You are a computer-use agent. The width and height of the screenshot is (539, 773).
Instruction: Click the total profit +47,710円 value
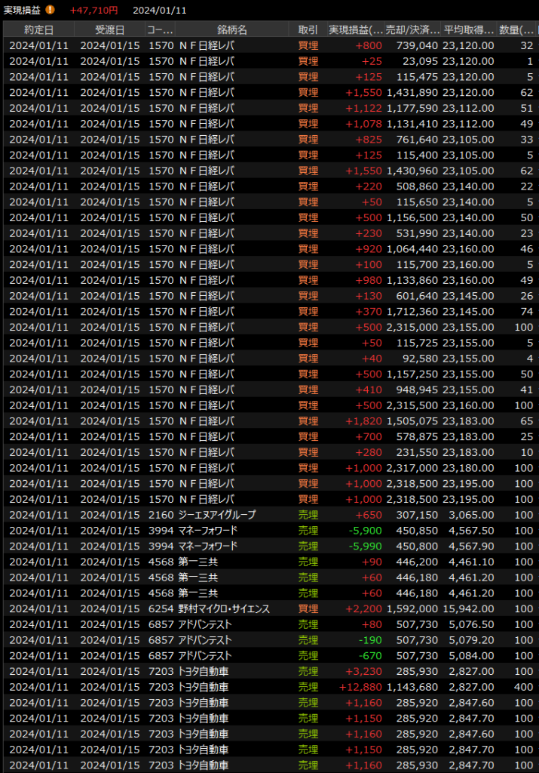[94, 10]
